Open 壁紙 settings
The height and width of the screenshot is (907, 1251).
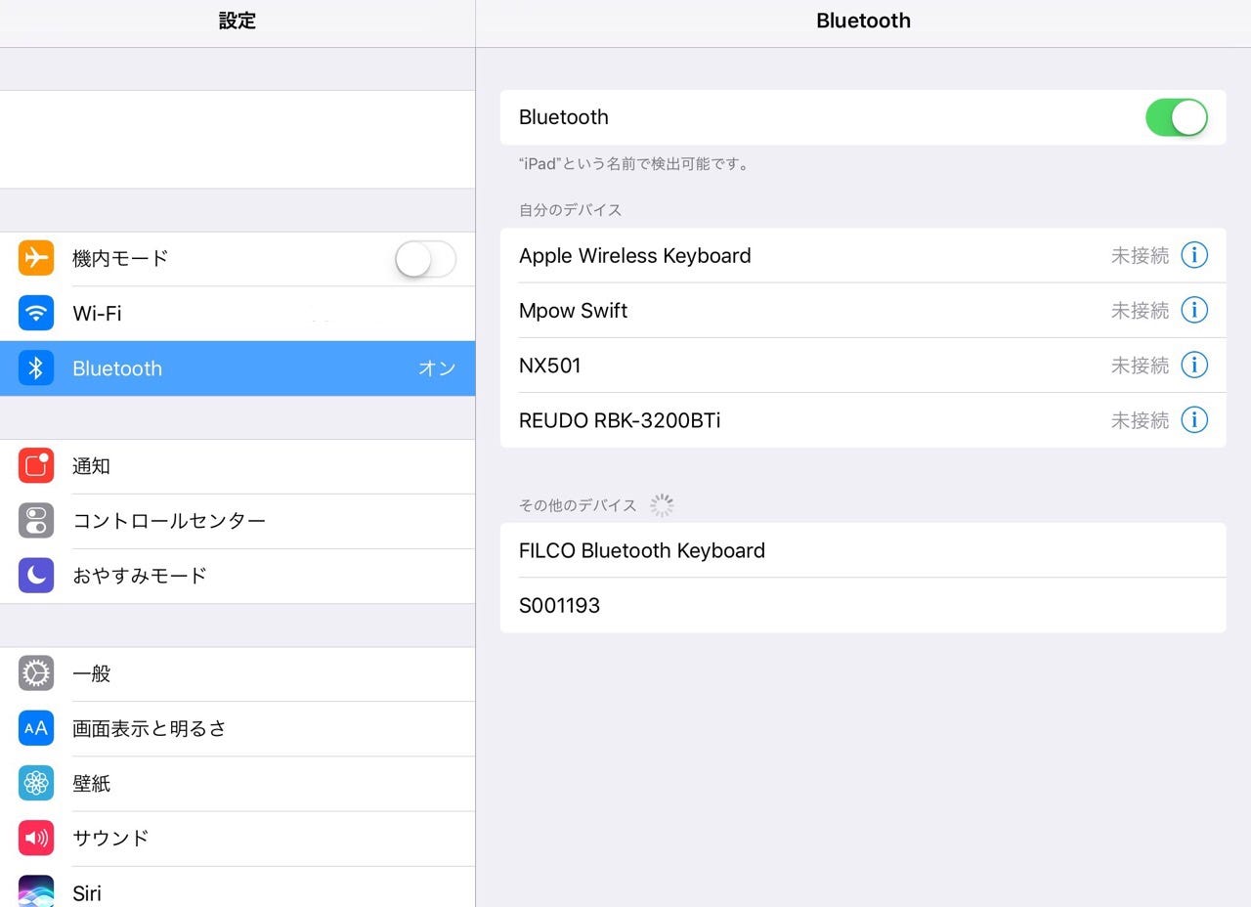click(x=237, y=783)
